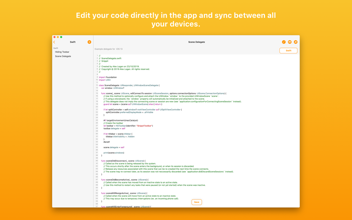Screen dimensions: 352x220
Task: Click the 'var window: UIWindow?' line
Action: click(113, 88)
